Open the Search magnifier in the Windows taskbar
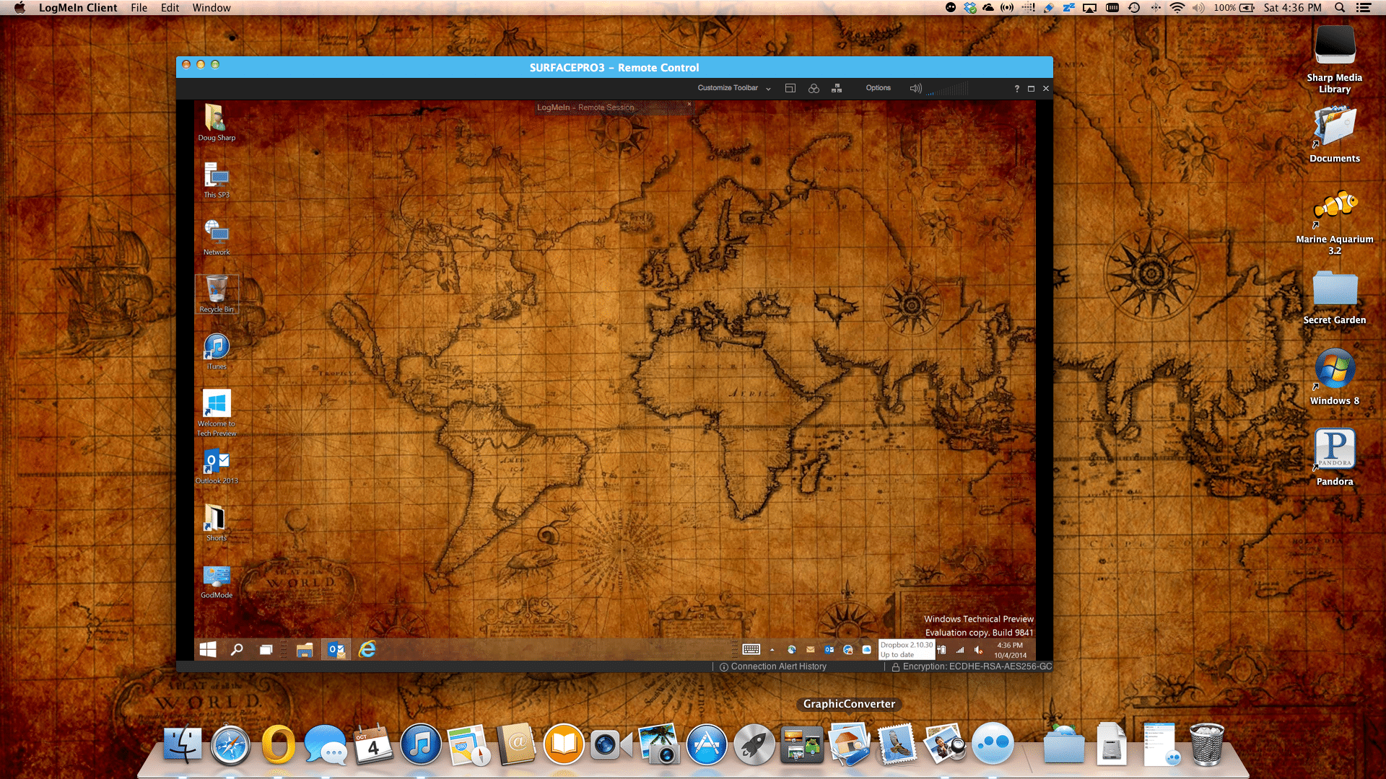Viewport: 1386px width, 779px height. tap(237, 650)
